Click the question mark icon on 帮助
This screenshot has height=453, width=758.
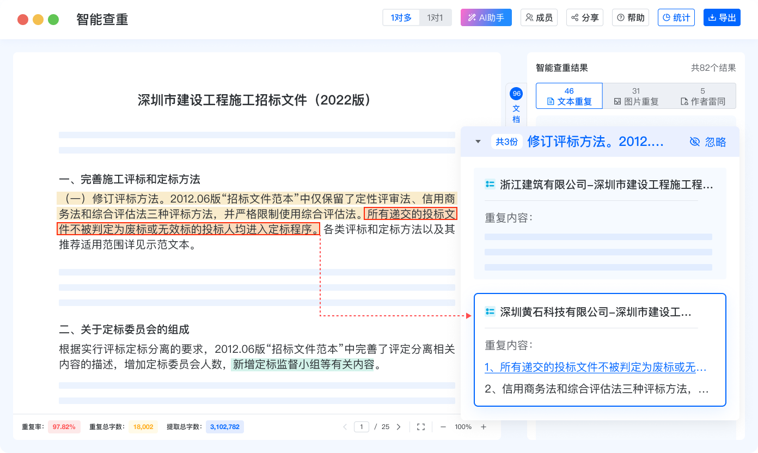pyautogui.click(x=621, y=18)
